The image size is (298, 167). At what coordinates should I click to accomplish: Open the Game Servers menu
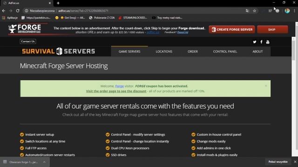[129, 51]
